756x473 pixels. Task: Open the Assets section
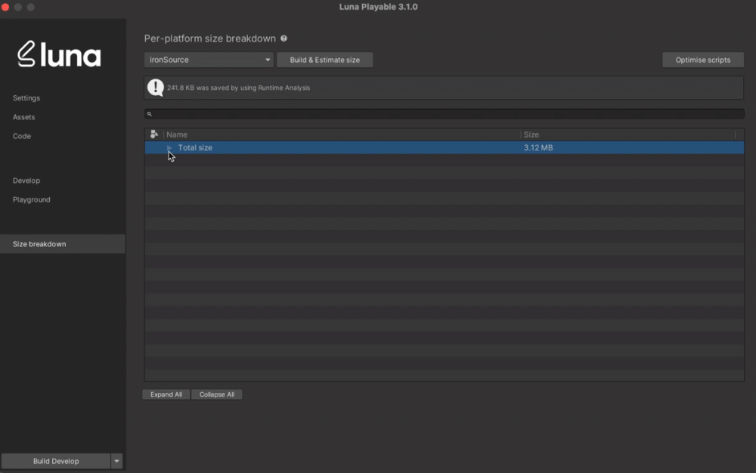(x=23, y=117)
